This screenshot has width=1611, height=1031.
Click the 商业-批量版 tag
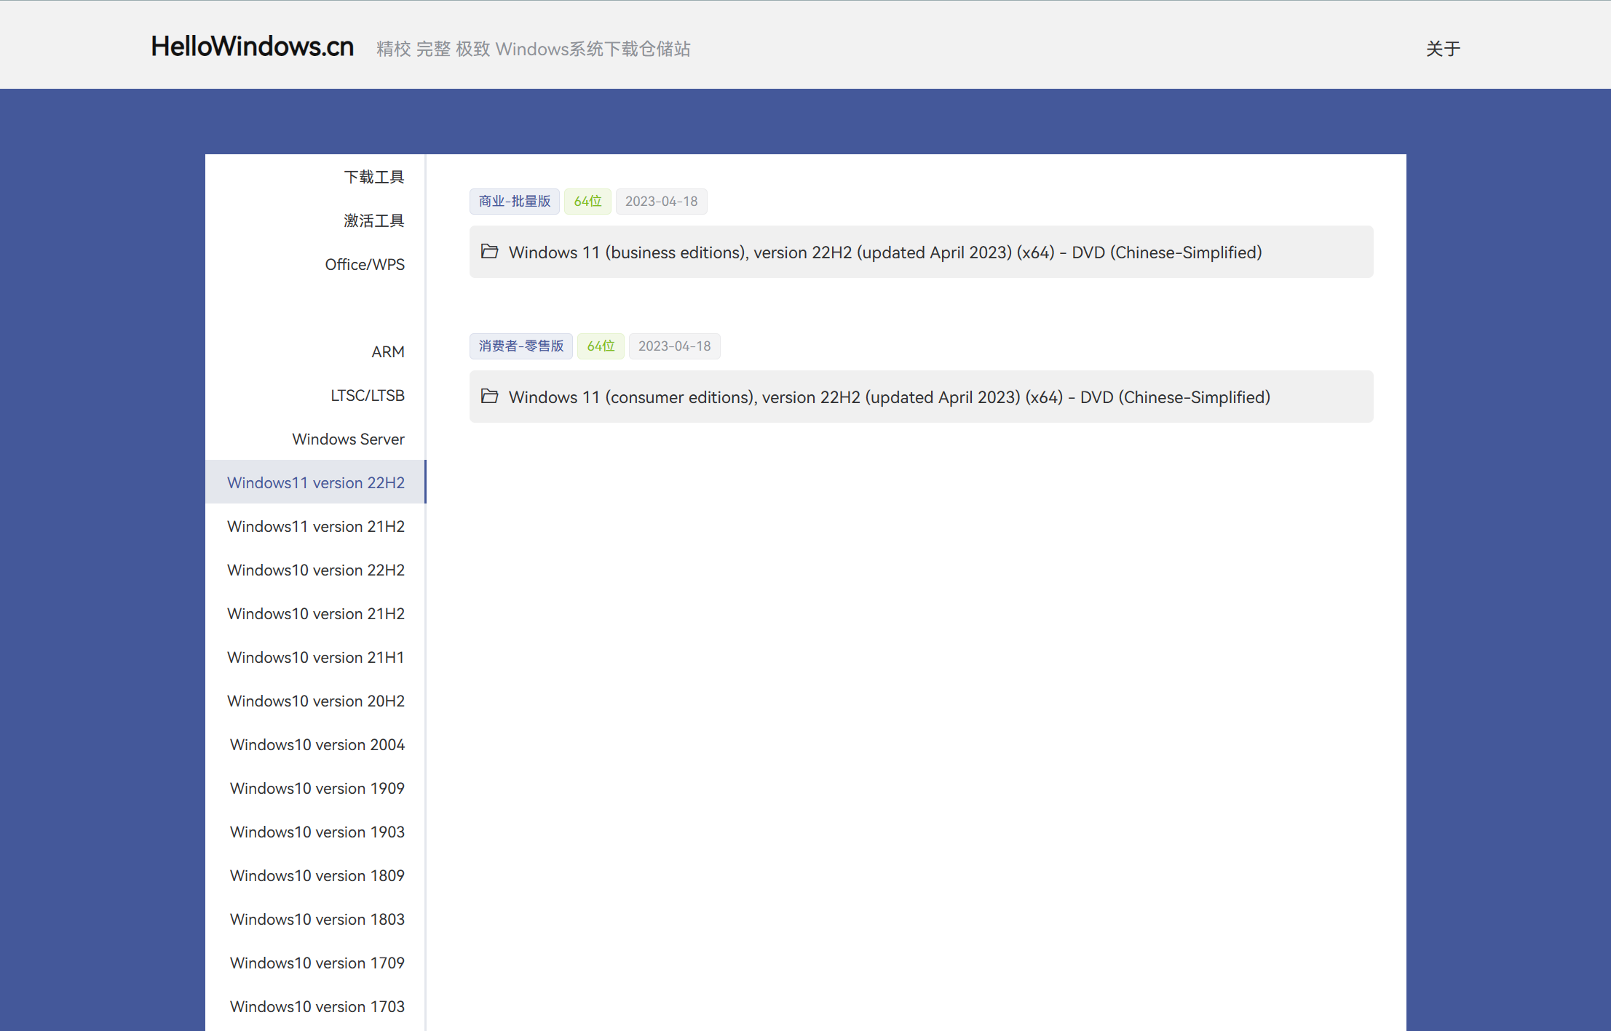(514, 202)
